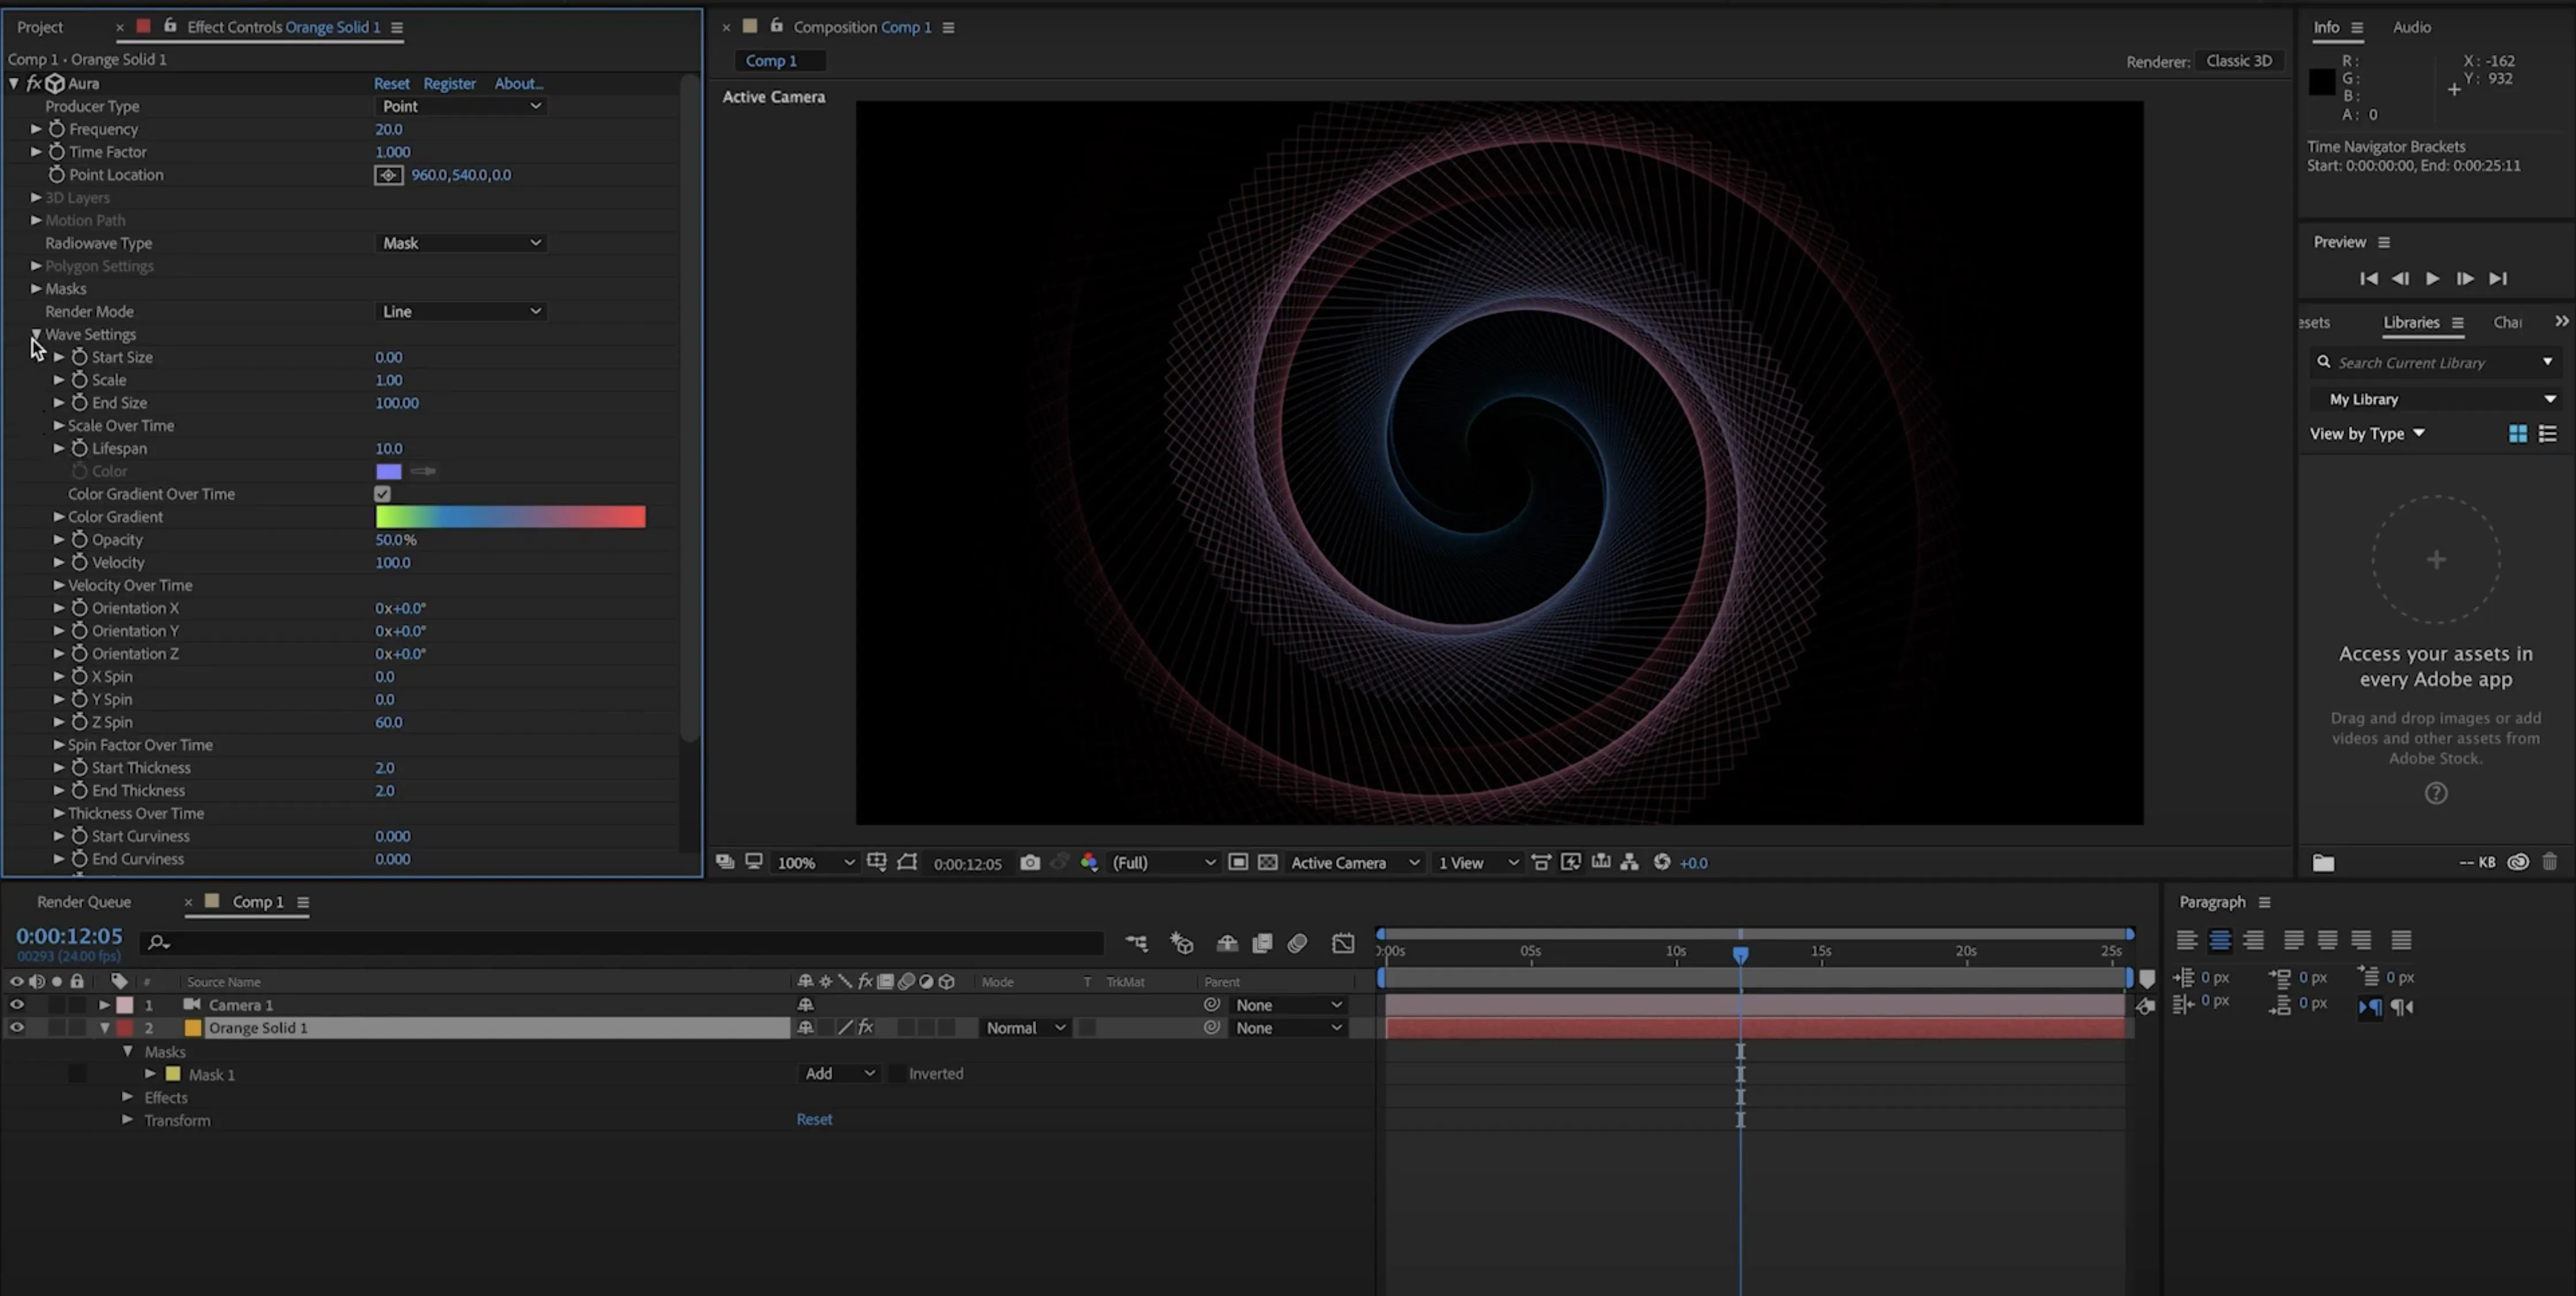Expand the Transform group in timeline
Viewport: 2576px width, 1296px height.
click(x=128, y=1120)
